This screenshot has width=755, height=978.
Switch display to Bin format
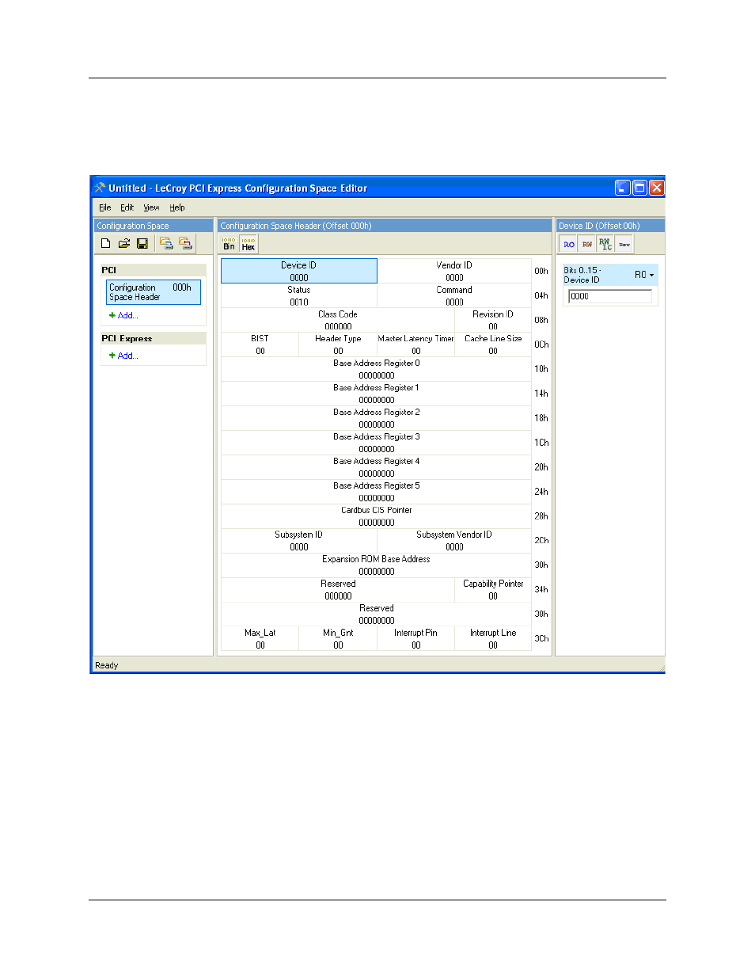(x=229, y=244)
